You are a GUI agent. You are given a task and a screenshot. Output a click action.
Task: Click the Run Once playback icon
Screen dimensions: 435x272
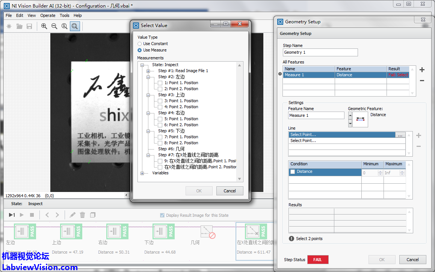click(x=12, y=215)
